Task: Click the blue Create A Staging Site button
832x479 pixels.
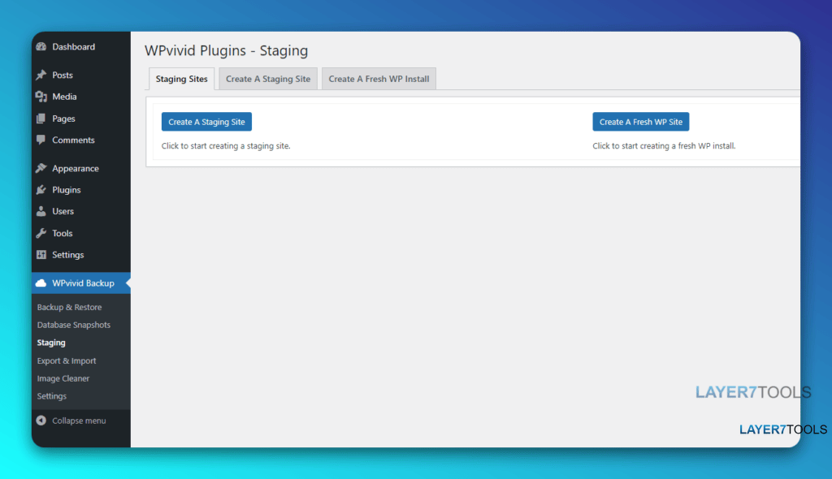Action: (x=206, y=122)
